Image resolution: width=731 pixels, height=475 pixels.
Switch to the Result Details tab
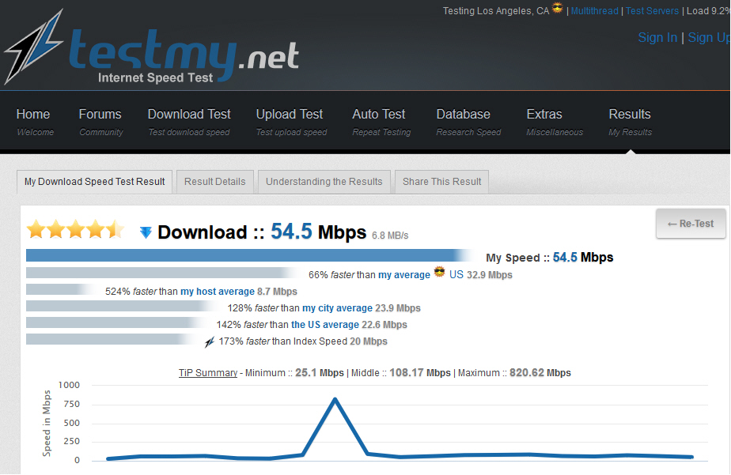point(214,181)
